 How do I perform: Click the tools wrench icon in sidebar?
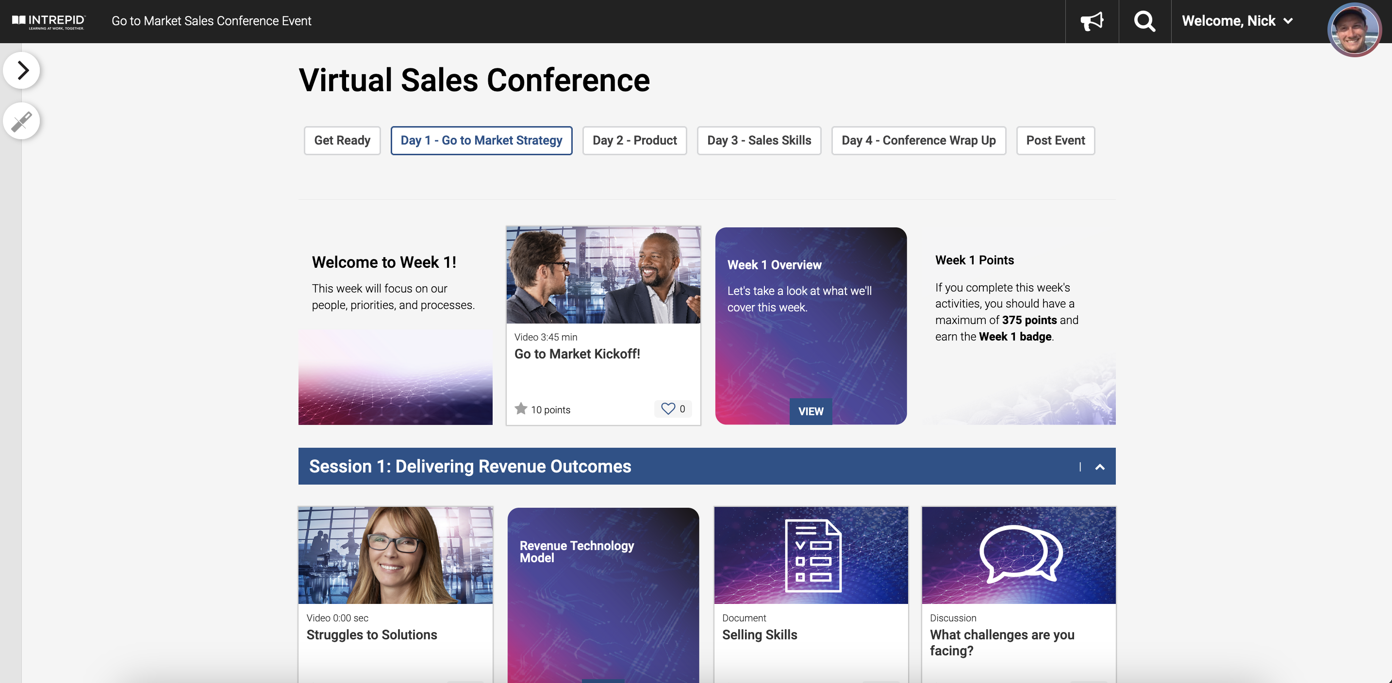(x=22, y=121)
